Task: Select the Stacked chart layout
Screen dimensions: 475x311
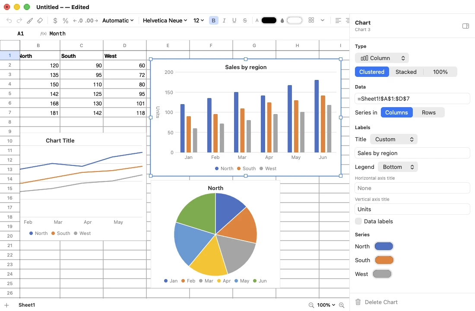Action: tap(406, 72)
